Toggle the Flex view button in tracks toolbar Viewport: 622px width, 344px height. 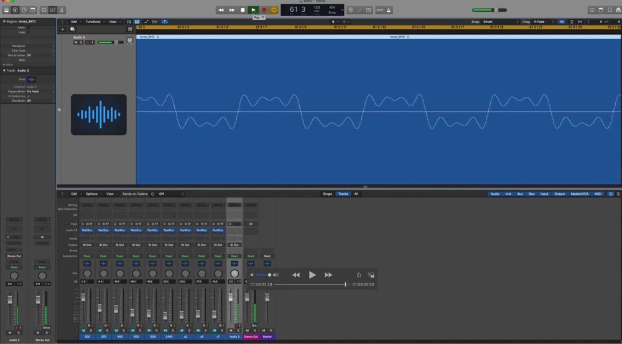[155, 22]
